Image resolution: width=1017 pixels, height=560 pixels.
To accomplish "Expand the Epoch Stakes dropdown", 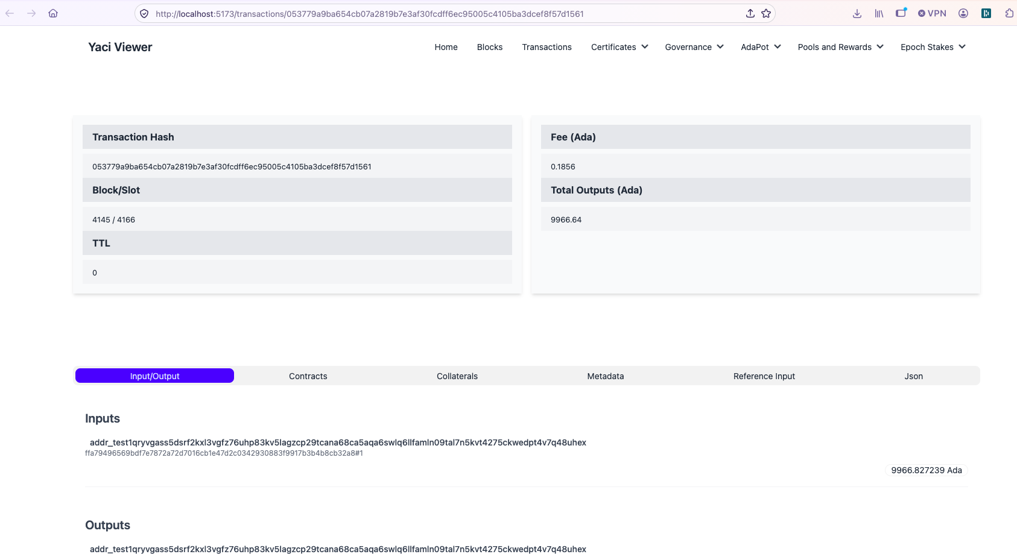I will click(x=933, y=47).
